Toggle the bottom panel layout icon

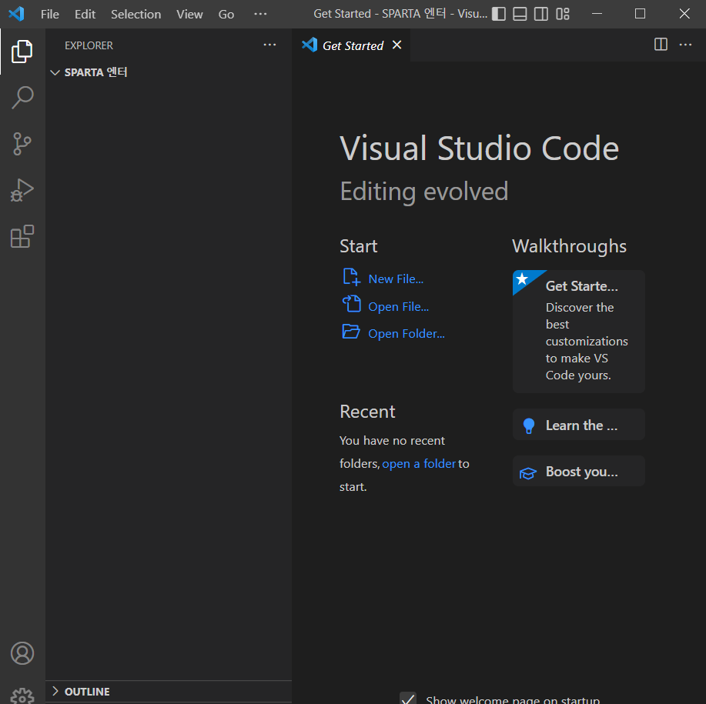pyautogui.click(x=520, y=14)
